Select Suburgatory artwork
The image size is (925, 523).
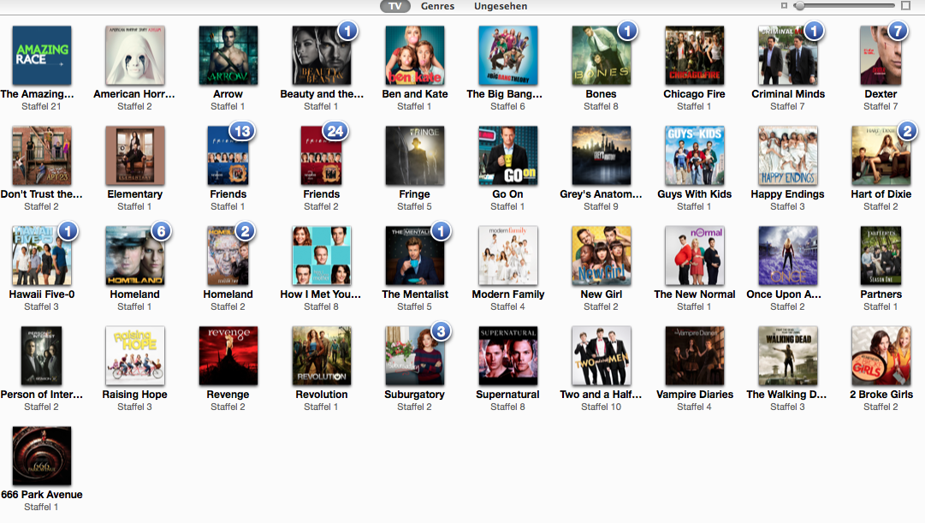point(414,356)
